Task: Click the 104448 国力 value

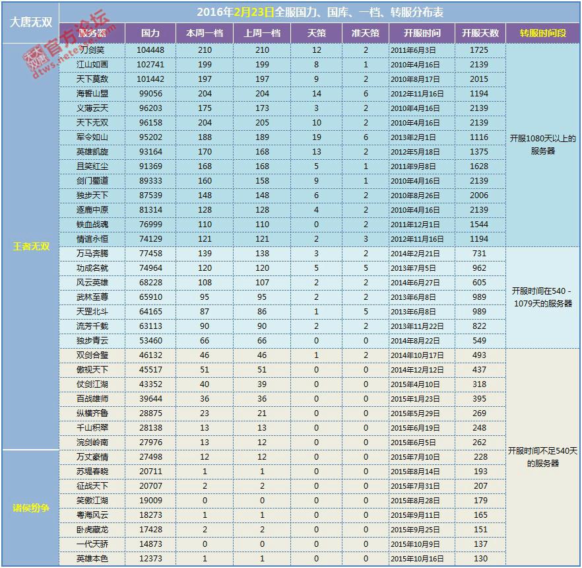Action: pos(150,50)
